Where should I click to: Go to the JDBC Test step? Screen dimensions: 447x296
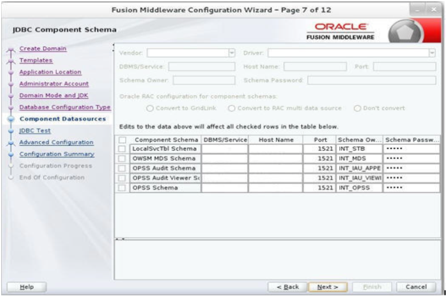click(x=35, y=131)
